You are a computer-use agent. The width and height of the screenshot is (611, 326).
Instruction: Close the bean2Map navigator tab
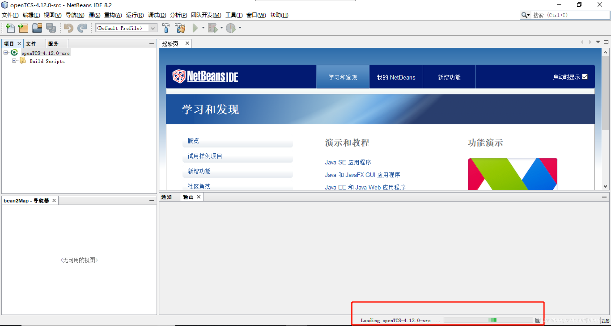54,200
